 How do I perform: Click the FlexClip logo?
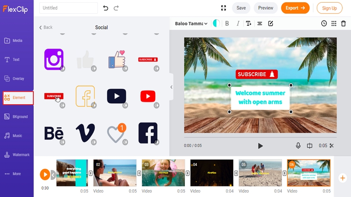tap(15, 9)
